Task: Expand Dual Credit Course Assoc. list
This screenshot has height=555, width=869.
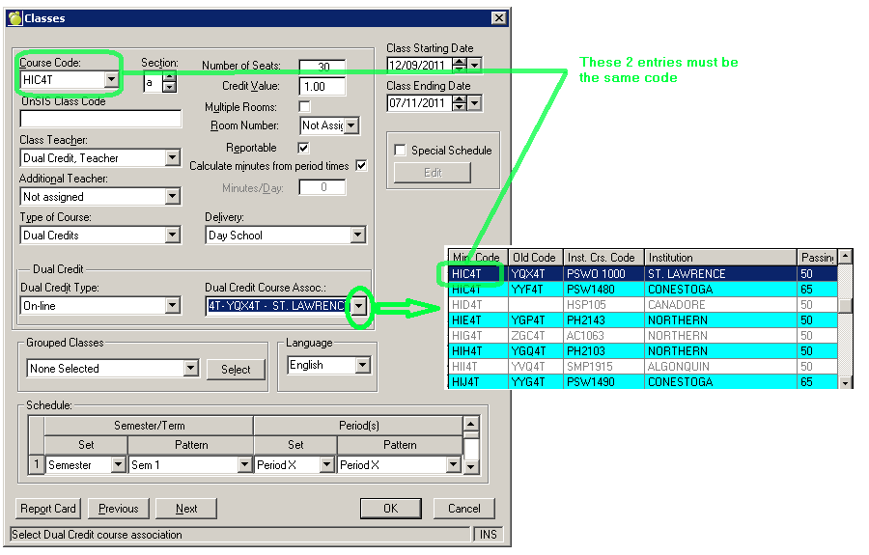Action: 359,306
